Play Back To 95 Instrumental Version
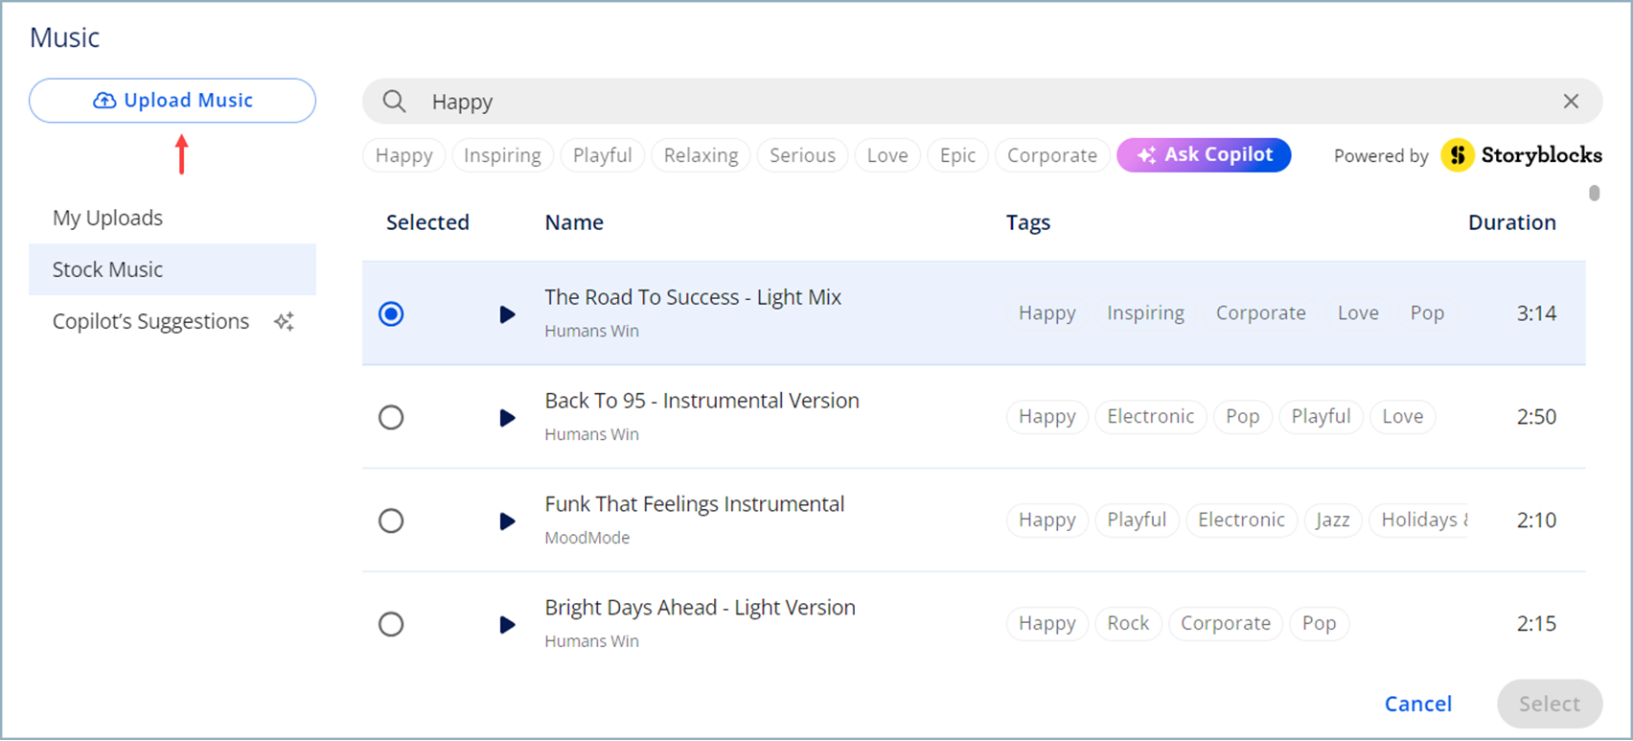The image size is (1633, 741). 507,418
